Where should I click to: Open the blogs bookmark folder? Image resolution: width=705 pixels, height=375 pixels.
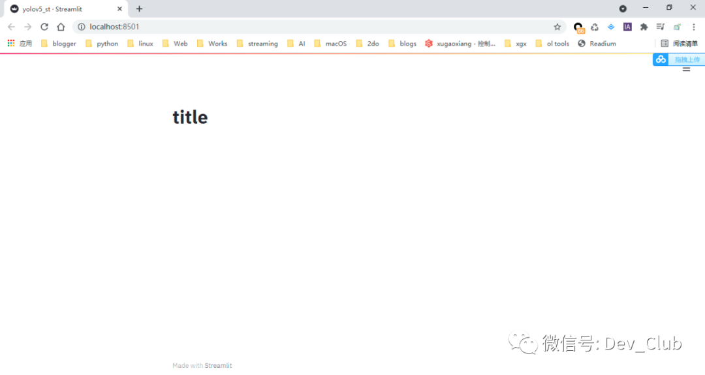point(402,44)
